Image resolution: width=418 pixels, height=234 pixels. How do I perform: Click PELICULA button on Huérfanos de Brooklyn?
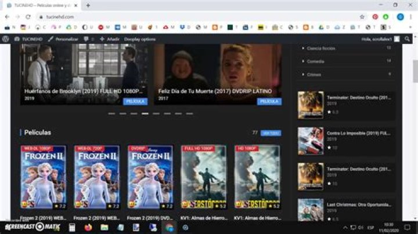135,101
